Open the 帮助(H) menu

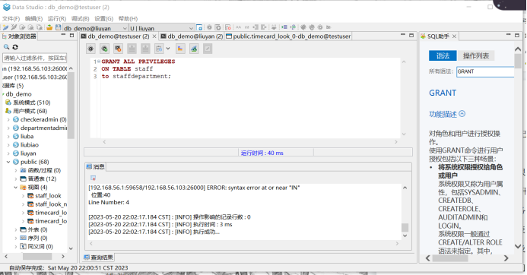tap(128, 19)
